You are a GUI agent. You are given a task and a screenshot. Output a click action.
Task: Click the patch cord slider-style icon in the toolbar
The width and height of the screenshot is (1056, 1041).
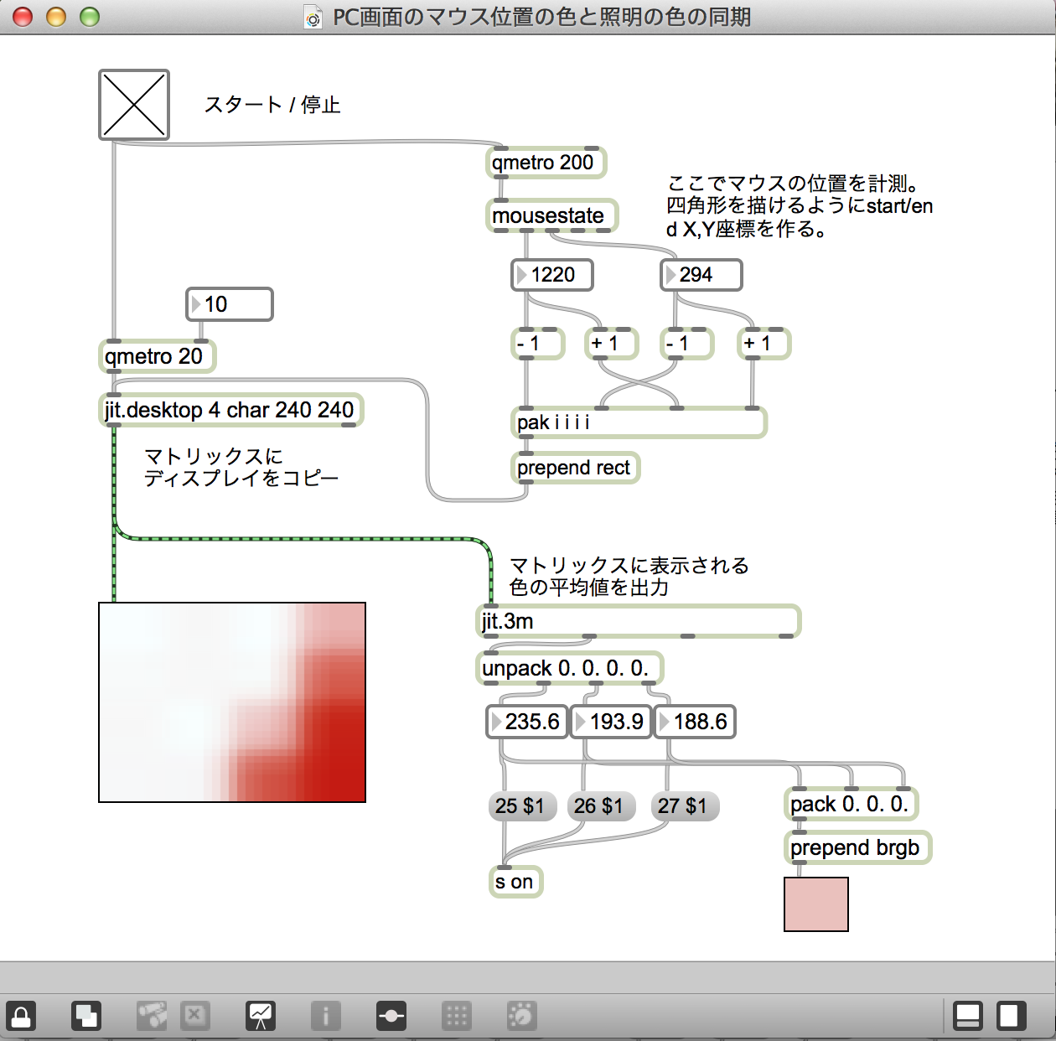click(x=391, y=1016)
